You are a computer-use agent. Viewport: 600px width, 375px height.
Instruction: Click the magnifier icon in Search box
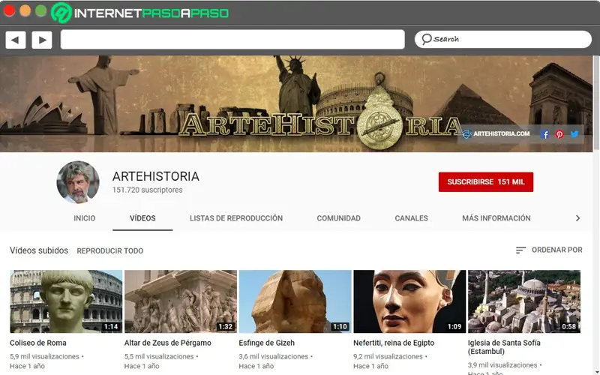coord(426,39)
